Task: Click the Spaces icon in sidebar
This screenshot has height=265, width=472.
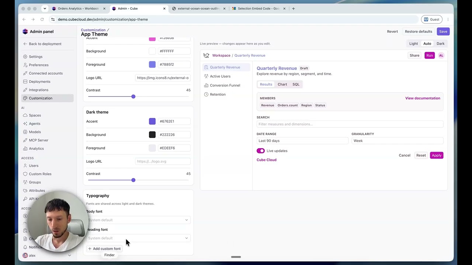Action: [25, 115]
